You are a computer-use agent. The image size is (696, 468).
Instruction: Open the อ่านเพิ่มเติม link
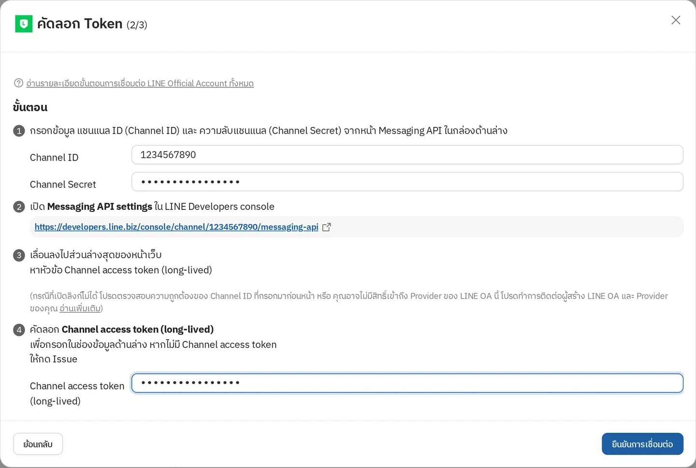[x=80, y=308]
